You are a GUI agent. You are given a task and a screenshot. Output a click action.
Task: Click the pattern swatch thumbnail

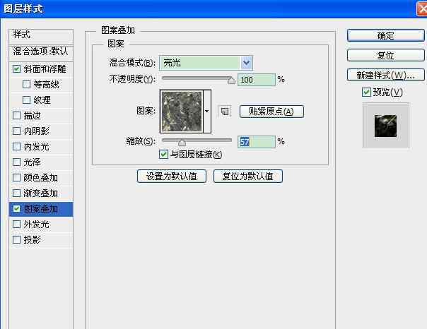point(182,112)
